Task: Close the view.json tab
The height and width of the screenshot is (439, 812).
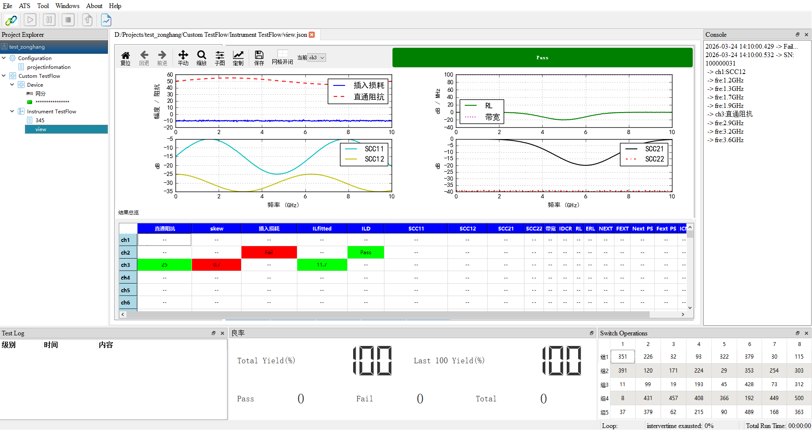Action: pos(312,35)
